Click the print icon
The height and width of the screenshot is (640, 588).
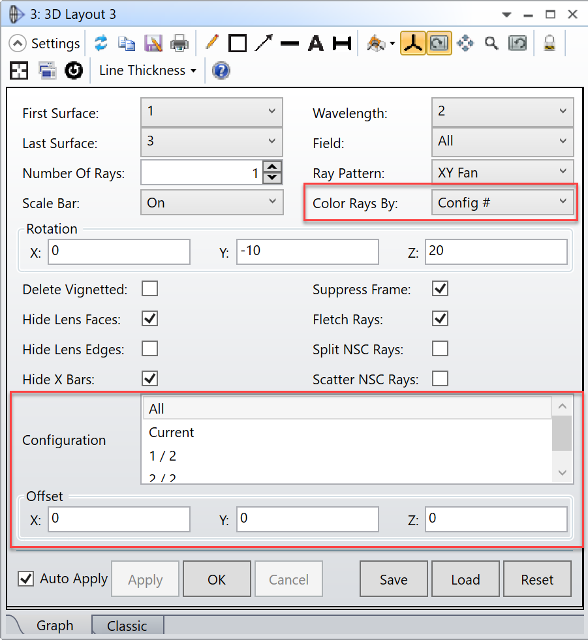point(179,44)
